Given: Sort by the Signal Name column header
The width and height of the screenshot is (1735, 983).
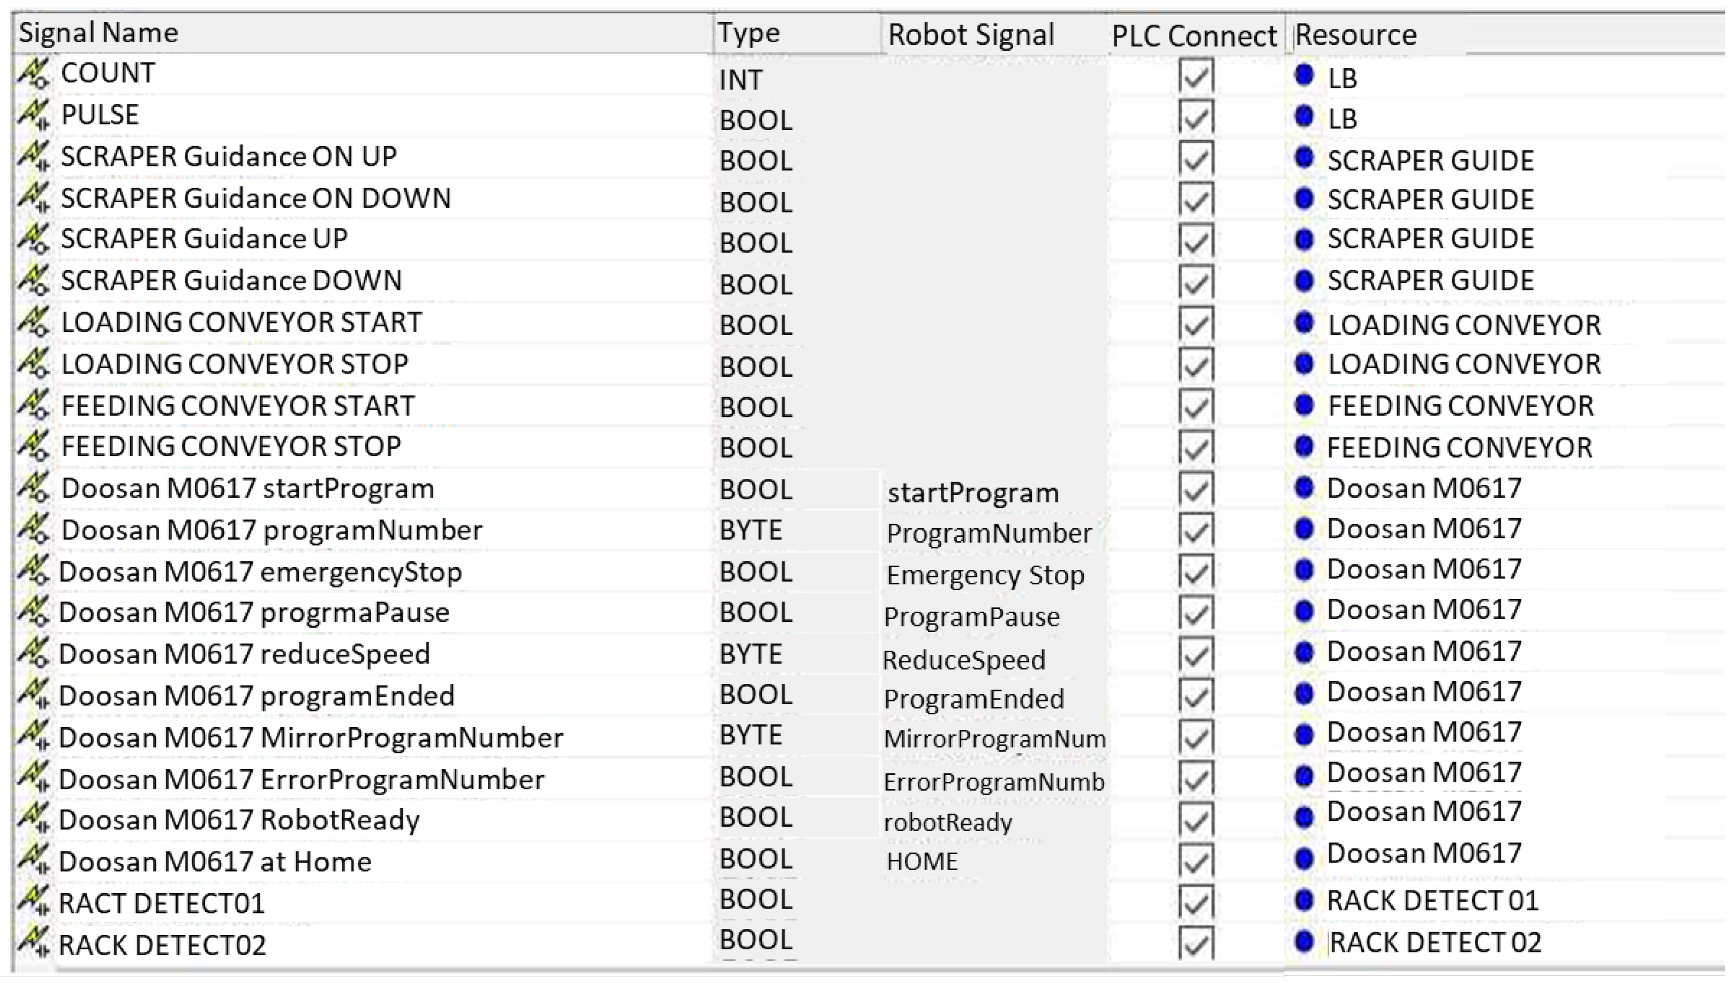Looking at the screenshot, I should coord(99,33).
